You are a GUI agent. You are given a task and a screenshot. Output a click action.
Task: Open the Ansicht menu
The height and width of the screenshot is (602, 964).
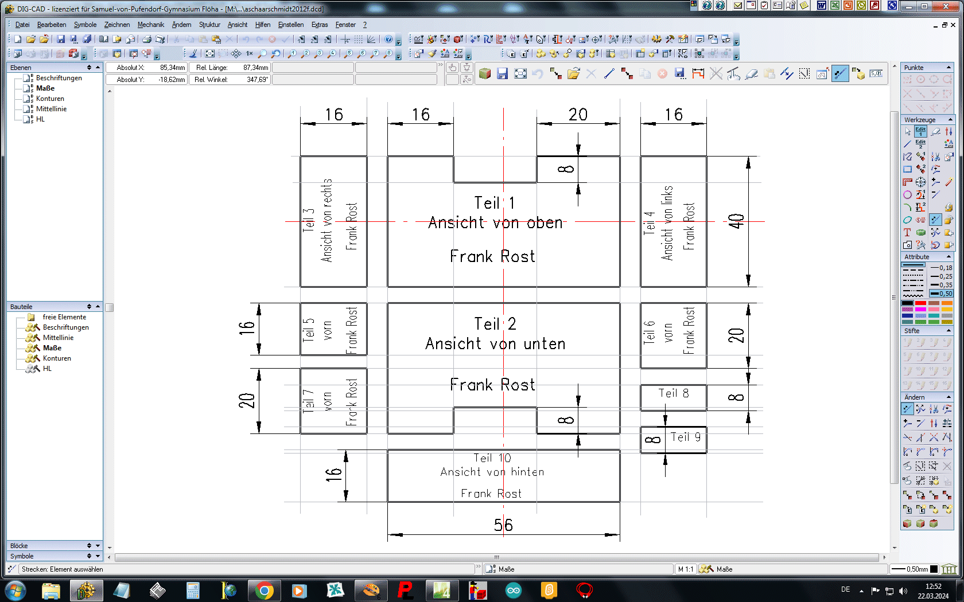point(238,25)
